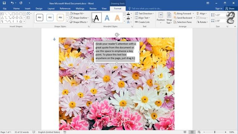Expand the Insert Shapes gallery More arrow

coord(24,22)
